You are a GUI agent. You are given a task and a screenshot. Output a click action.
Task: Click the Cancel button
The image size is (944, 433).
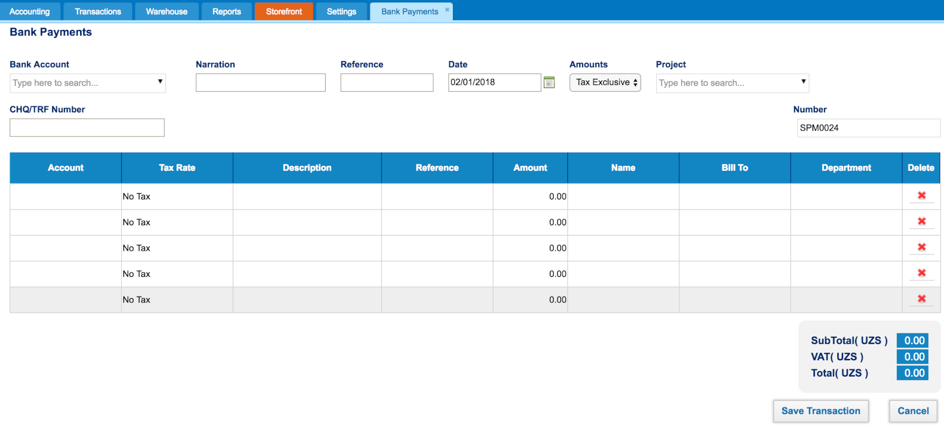[x=913, y=411]
